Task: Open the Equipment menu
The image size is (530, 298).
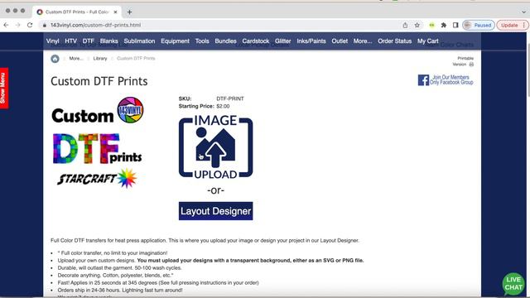Action: (x=175, y=41)
